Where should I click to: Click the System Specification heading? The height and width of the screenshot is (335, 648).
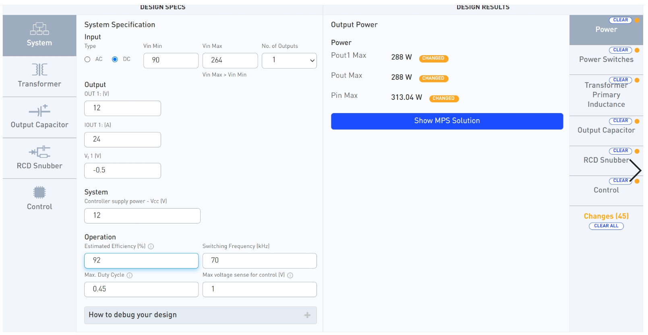tap(120, 25)
